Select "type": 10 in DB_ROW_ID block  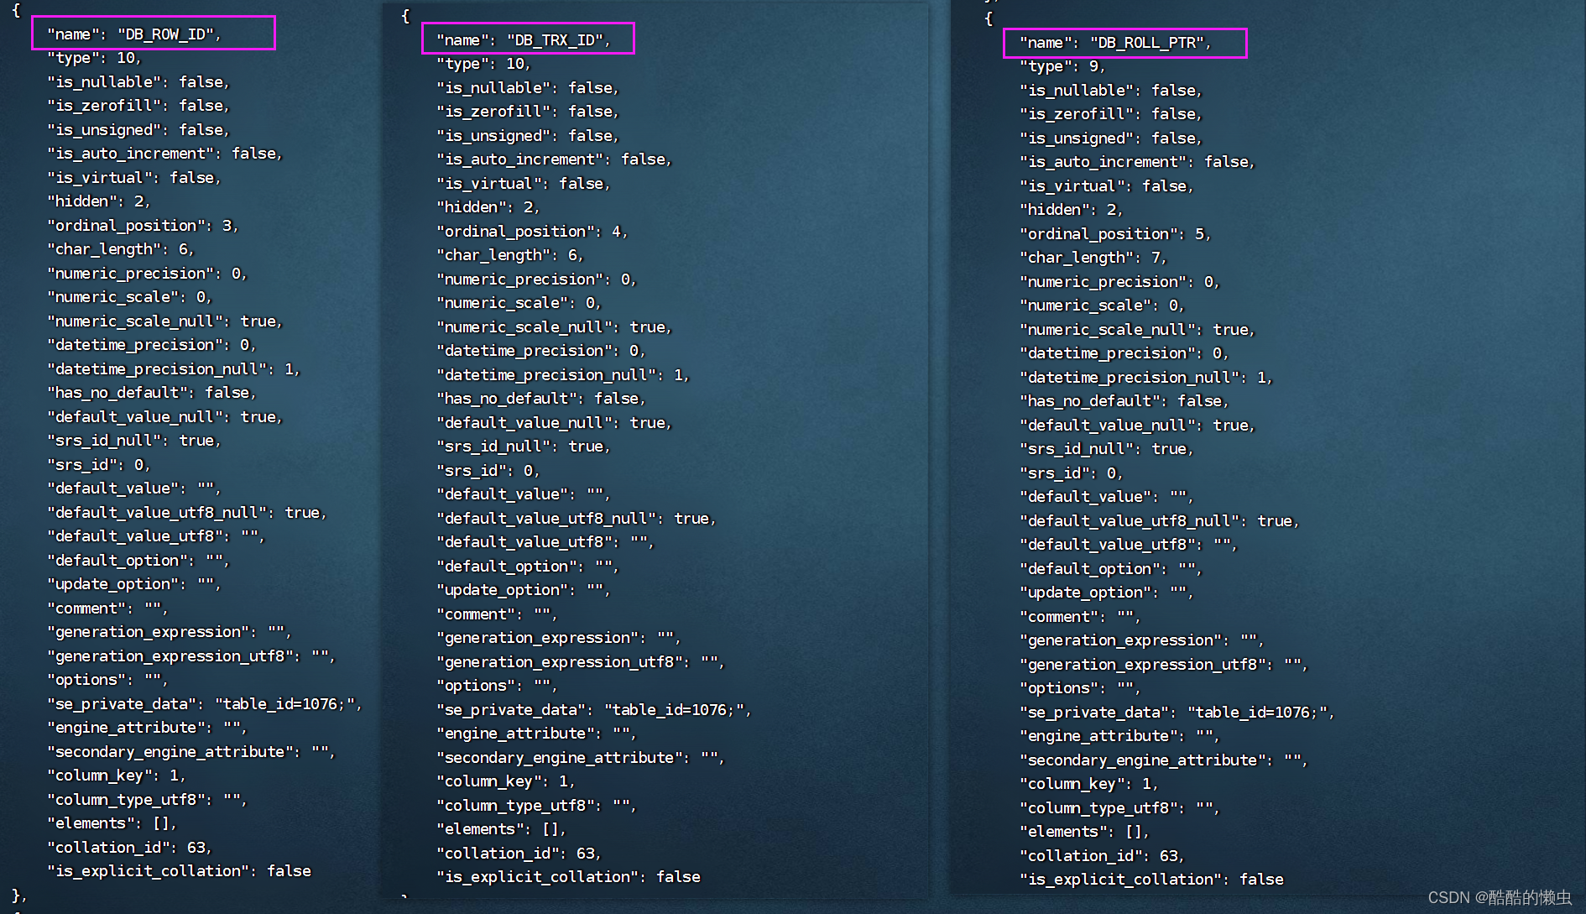pos(94,58)
